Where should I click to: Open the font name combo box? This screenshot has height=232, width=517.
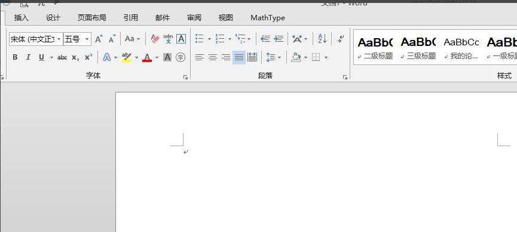coord(36,39)
